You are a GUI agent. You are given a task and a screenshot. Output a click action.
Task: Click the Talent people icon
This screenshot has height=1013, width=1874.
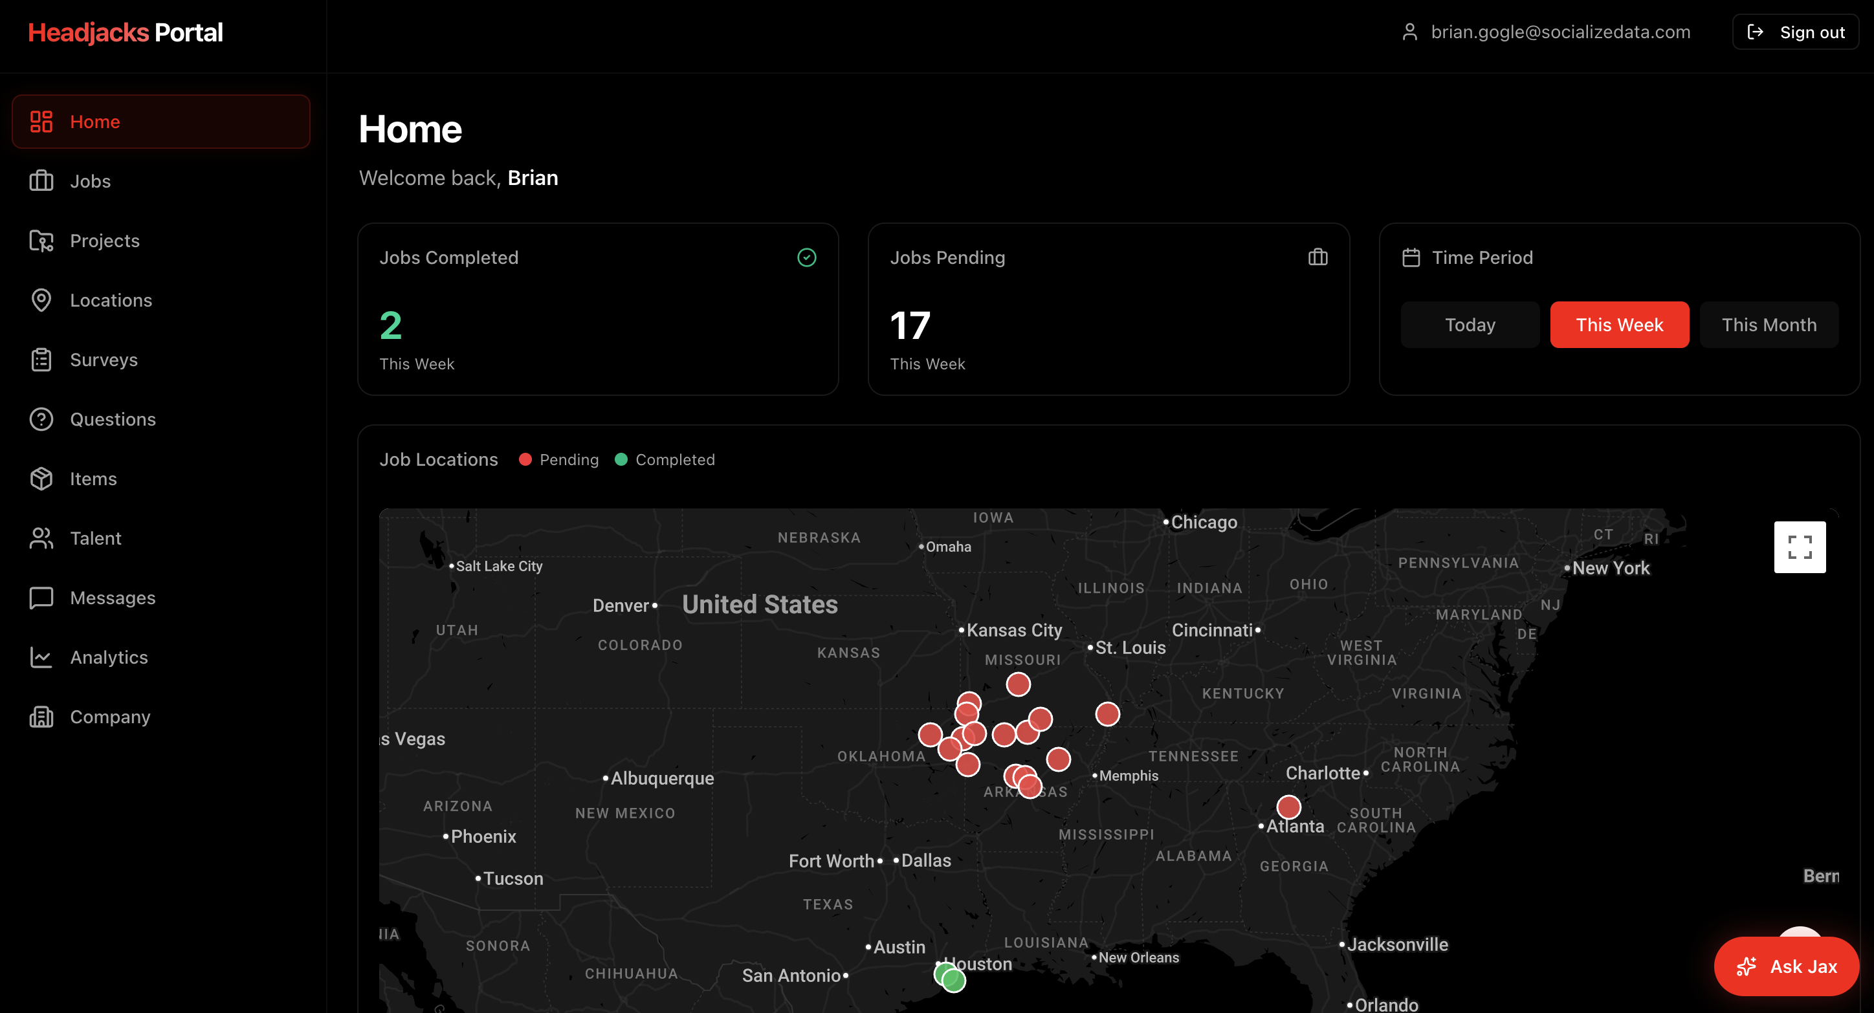41,538
